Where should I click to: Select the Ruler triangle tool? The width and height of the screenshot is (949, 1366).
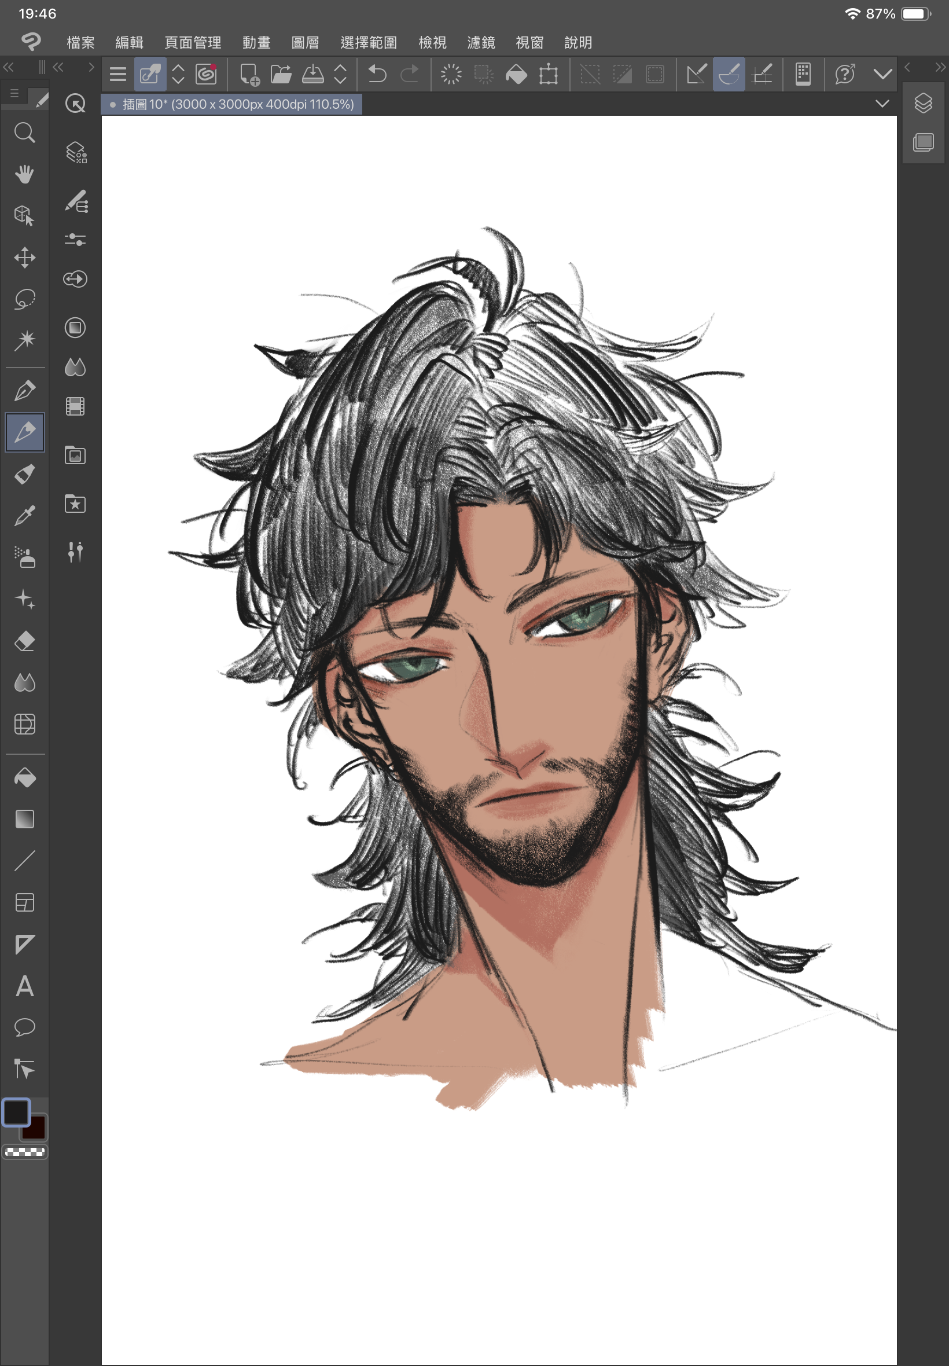coord(24,945)
